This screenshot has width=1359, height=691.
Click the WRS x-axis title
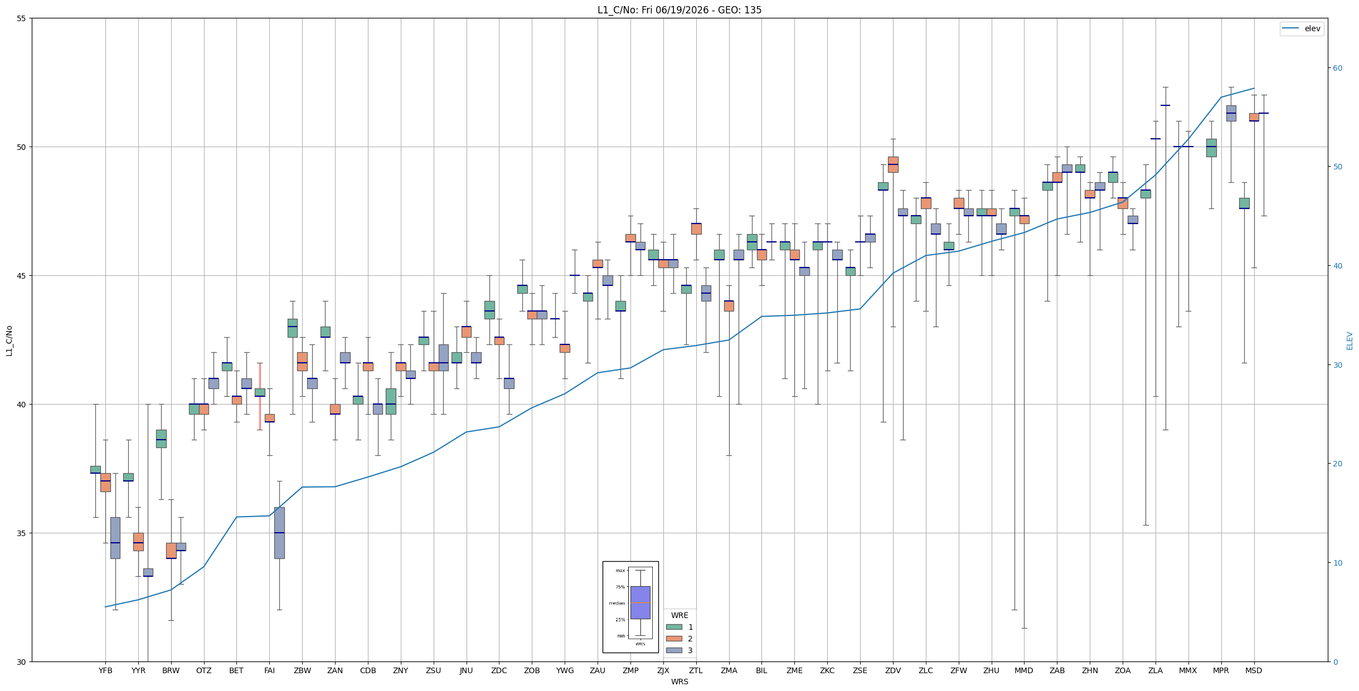pos(679,682)
